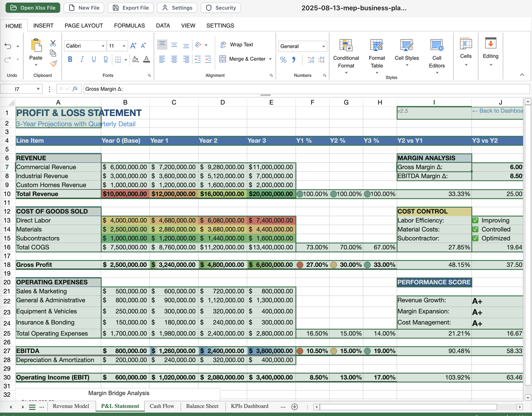
Task: Expand the General number format dropdown
Action: point(323,46)
